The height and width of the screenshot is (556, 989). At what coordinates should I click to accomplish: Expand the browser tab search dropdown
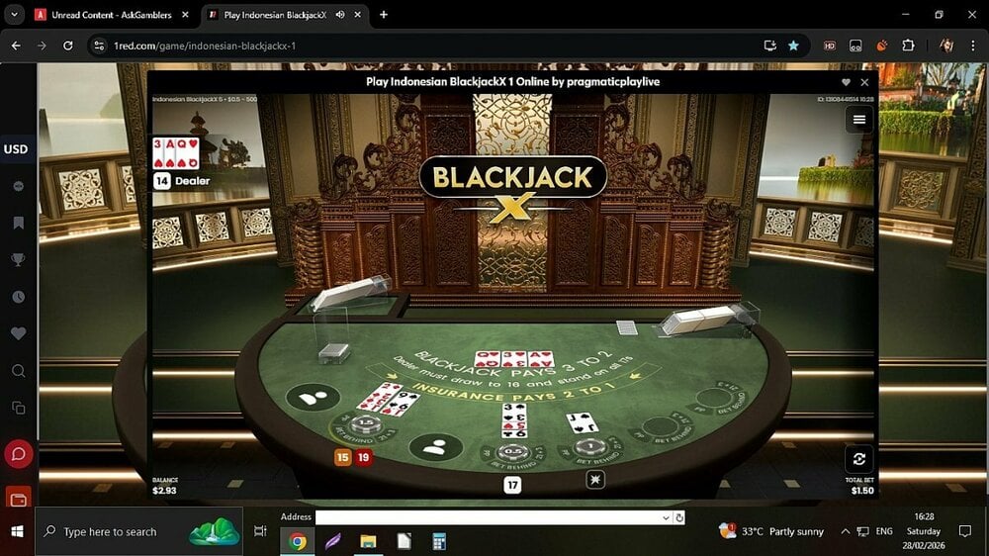[14, 15]
